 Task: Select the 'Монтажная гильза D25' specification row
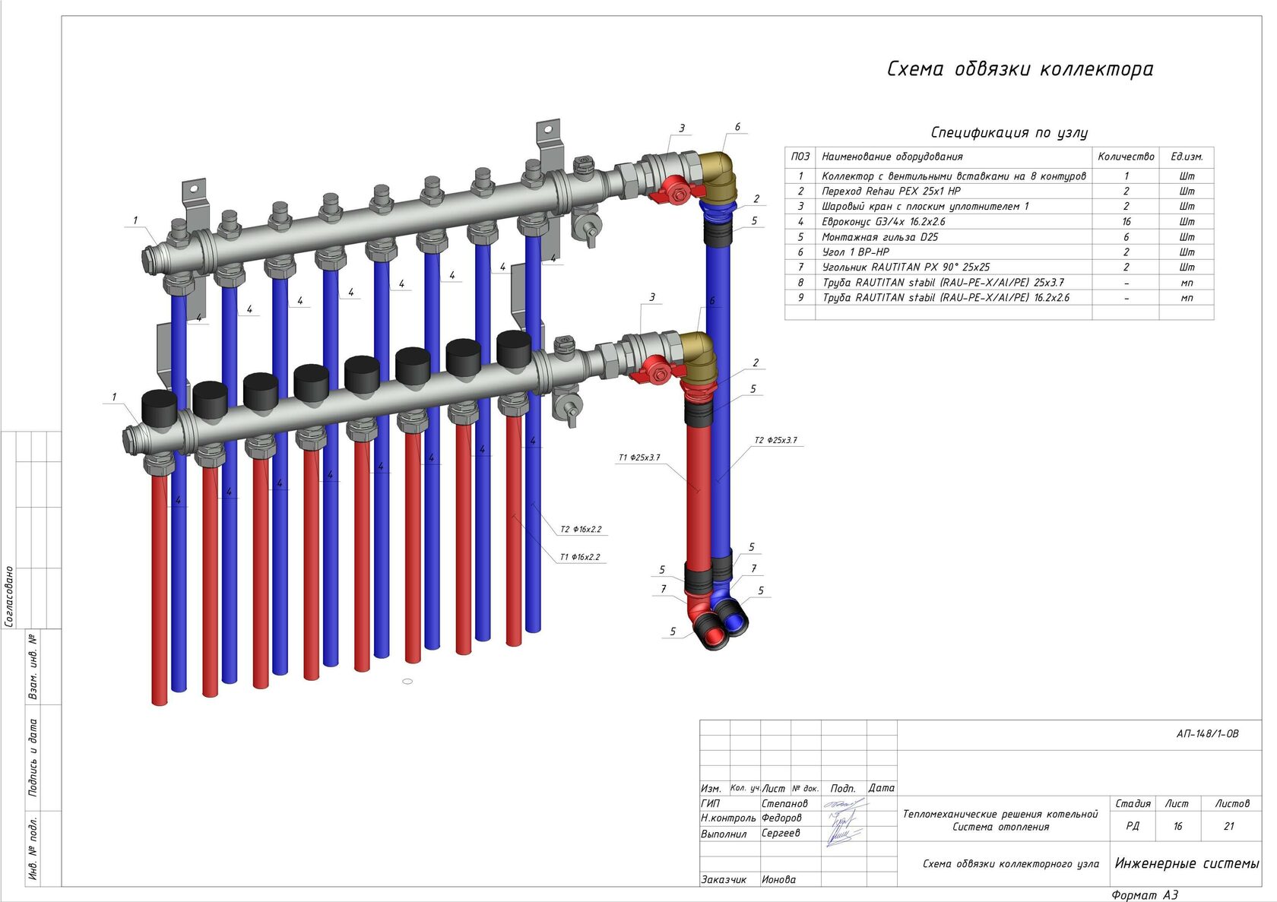point(879,237)
